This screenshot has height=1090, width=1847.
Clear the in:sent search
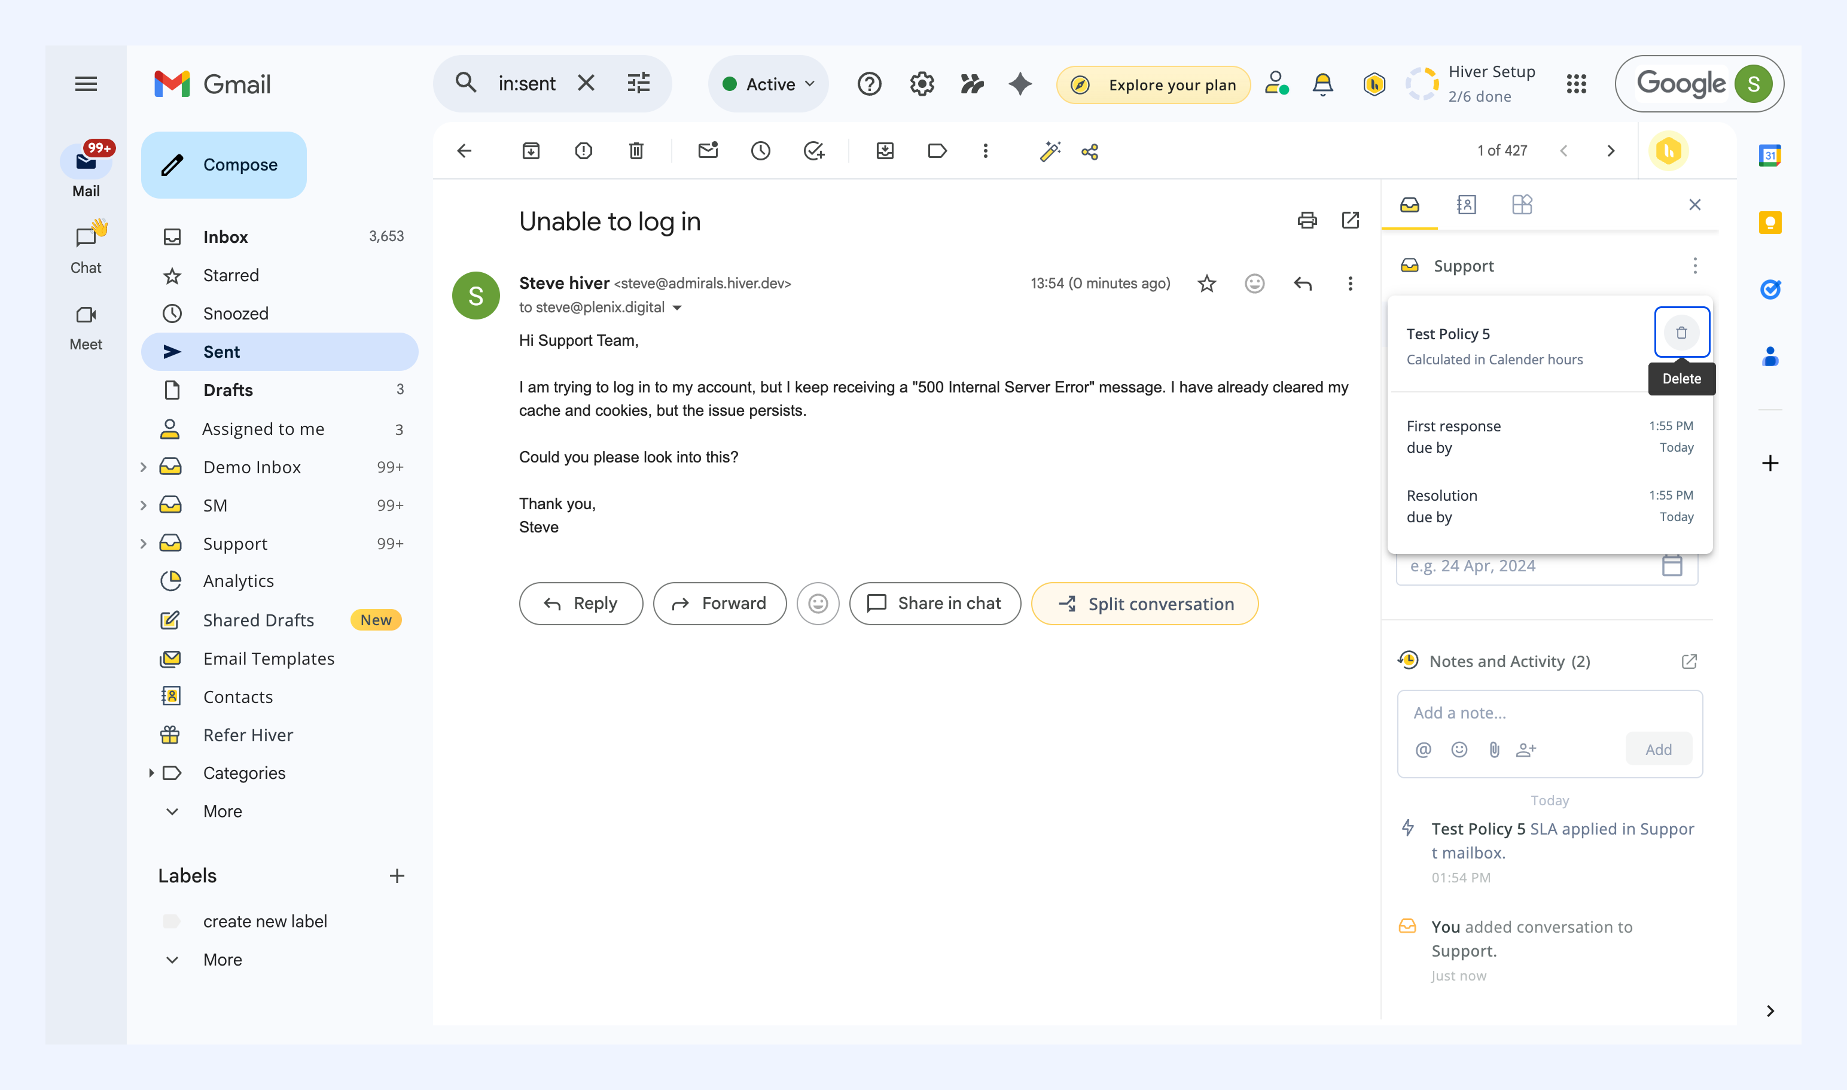pos(586,83)
